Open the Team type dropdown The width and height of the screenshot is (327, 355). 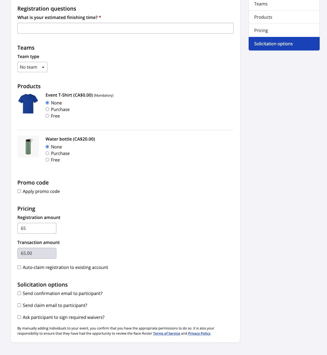(x=32, y=67)
